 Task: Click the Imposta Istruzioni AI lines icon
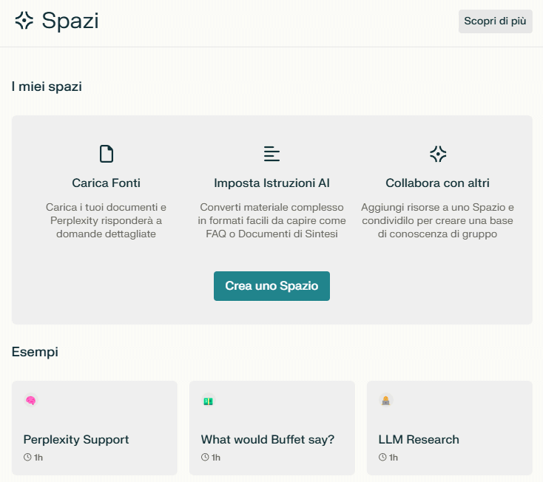click(x=271, y=154)
